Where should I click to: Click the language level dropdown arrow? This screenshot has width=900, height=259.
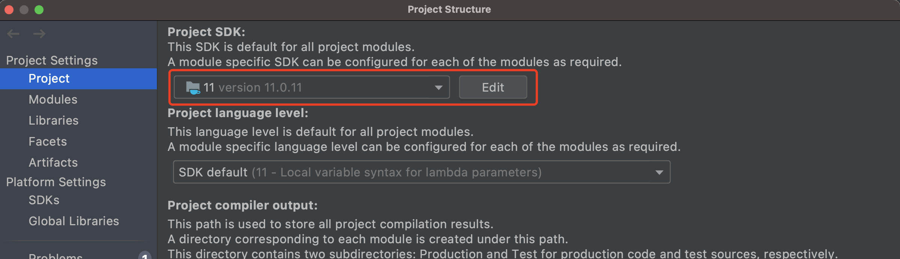(659, 173)
